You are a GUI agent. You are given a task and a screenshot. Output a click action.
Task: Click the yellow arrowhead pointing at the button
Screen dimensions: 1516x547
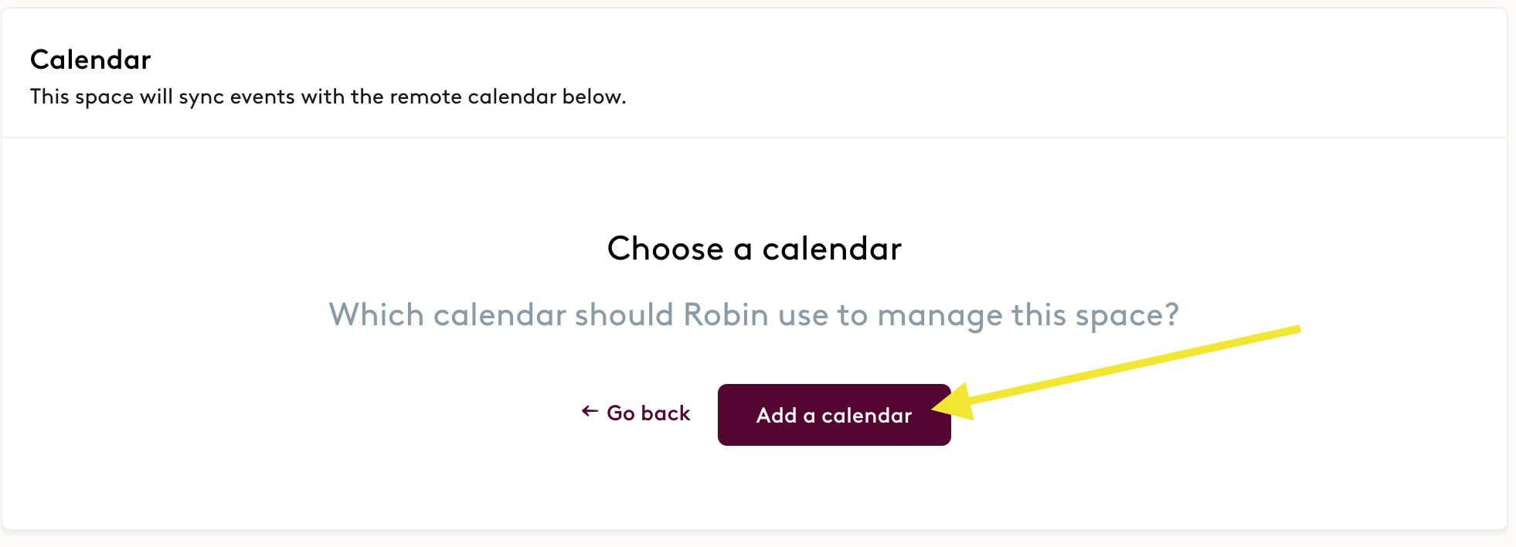[x=953, y=403]
